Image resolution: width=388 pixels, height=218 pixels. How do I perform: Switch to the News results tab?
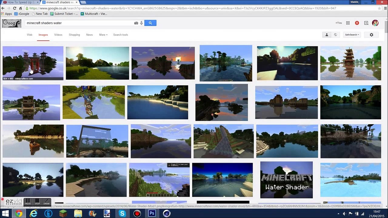click(89, 35)
